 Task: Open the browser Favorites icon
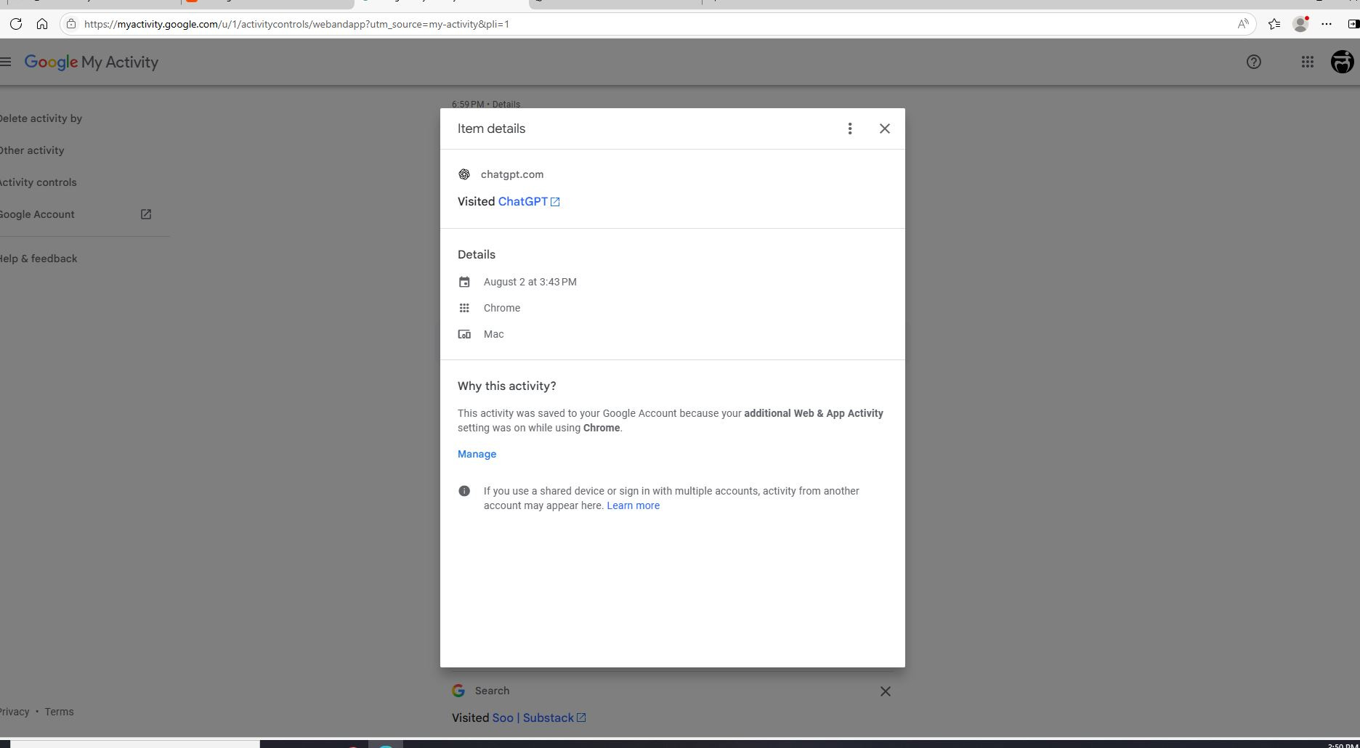[1274, 24]
